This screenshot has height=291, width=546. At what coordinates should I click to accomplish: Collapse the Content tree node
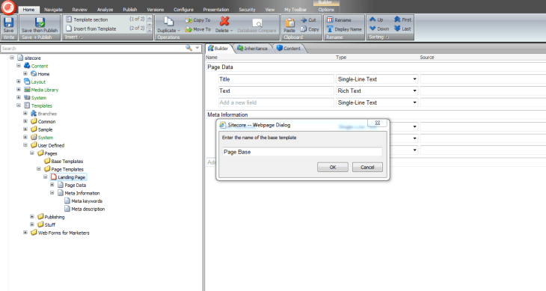[x=19, y=65]
